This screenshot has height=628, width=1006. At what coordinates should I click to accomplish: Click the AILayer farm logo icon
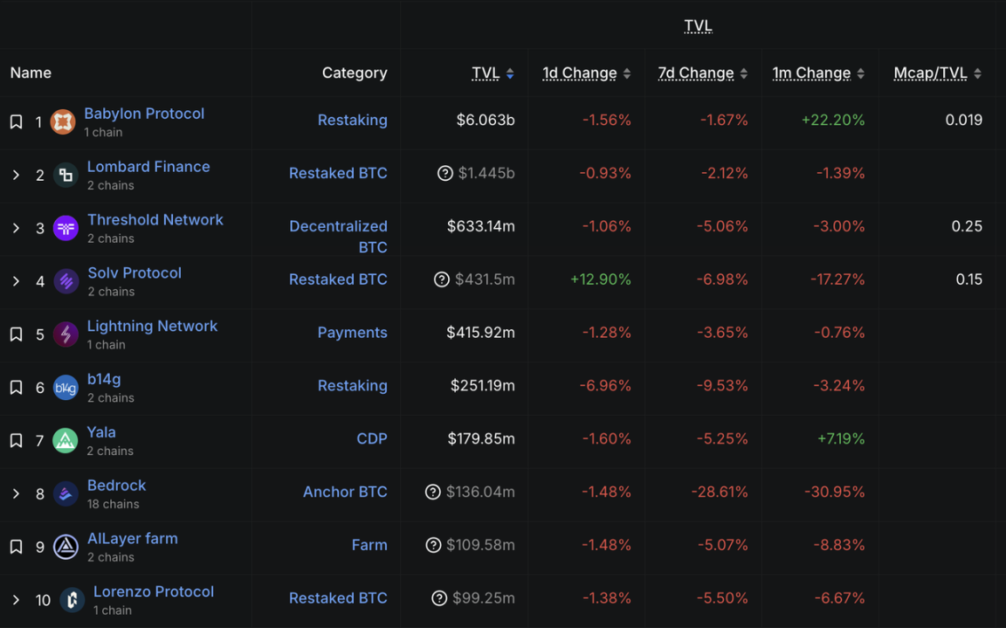pos(65,547)
